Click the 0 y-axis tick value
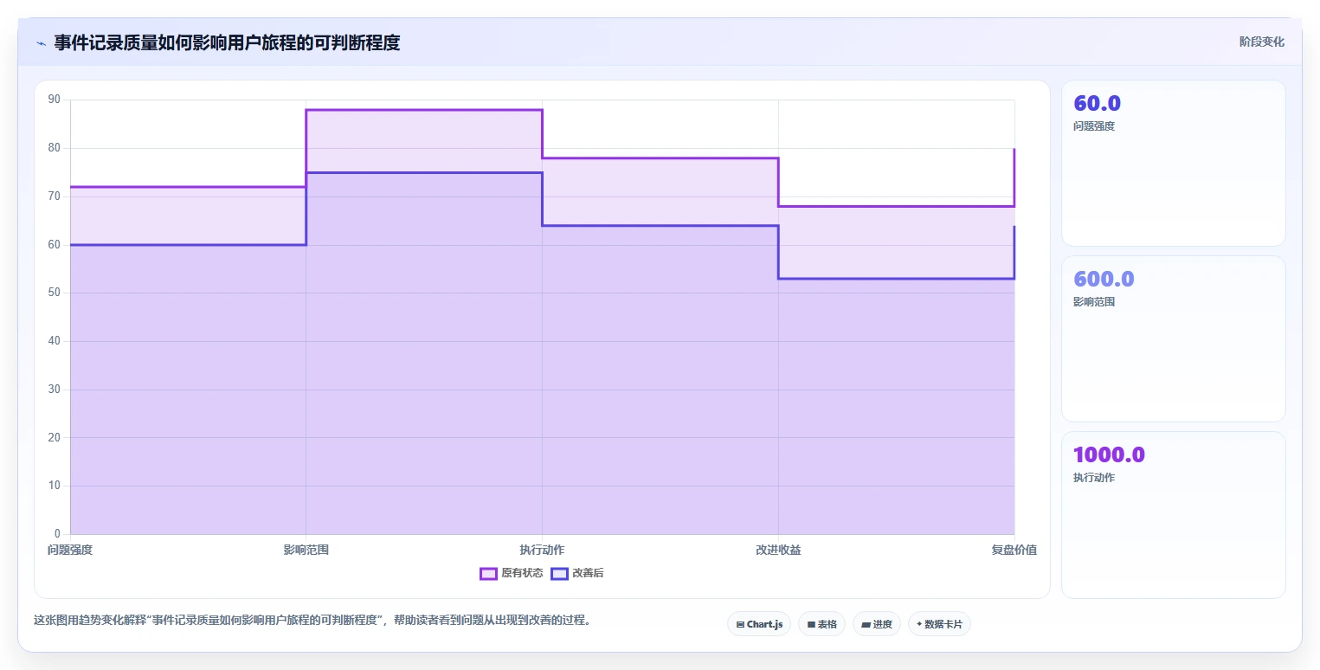 pyautogui.click(x=58, y=534)
